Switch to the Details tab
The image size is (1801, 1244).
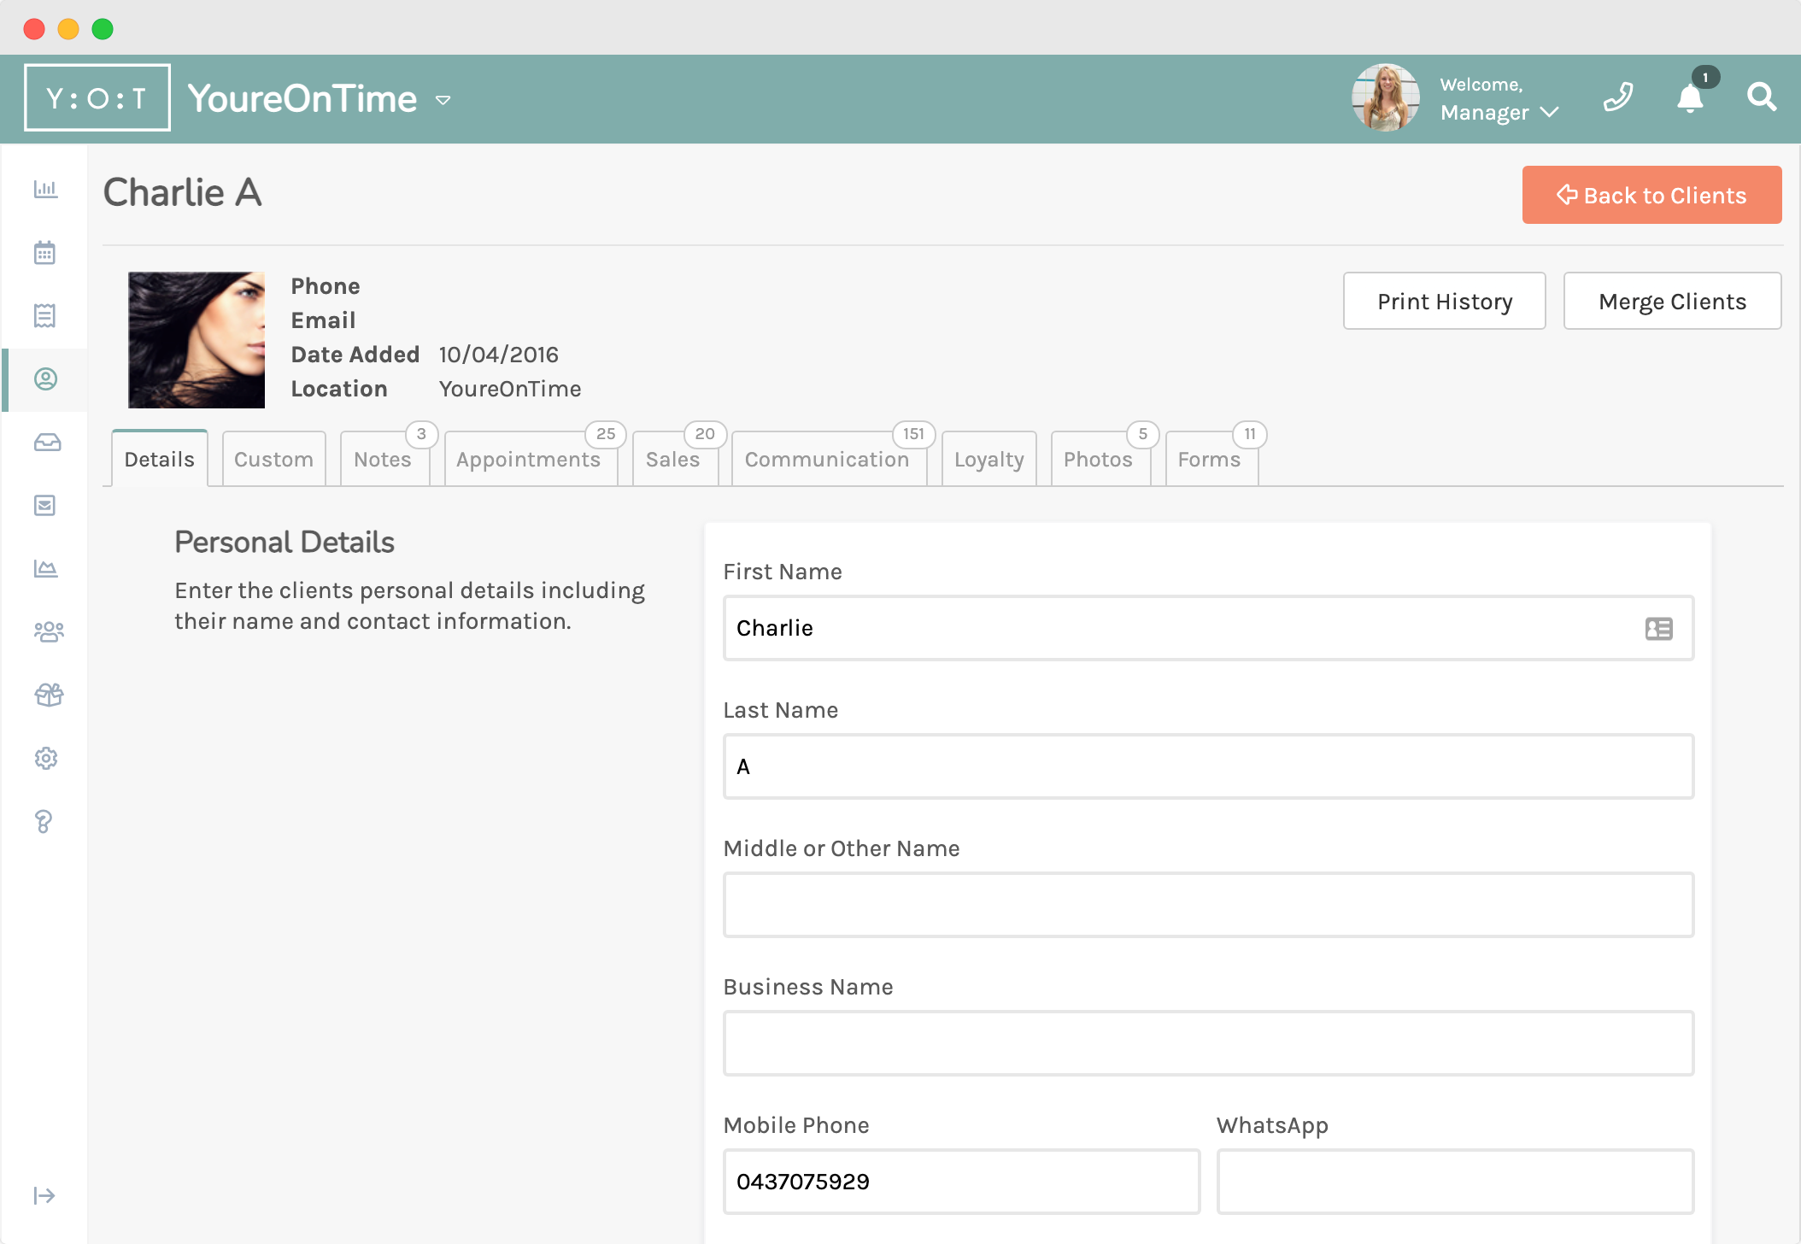[x=160, y=460]
